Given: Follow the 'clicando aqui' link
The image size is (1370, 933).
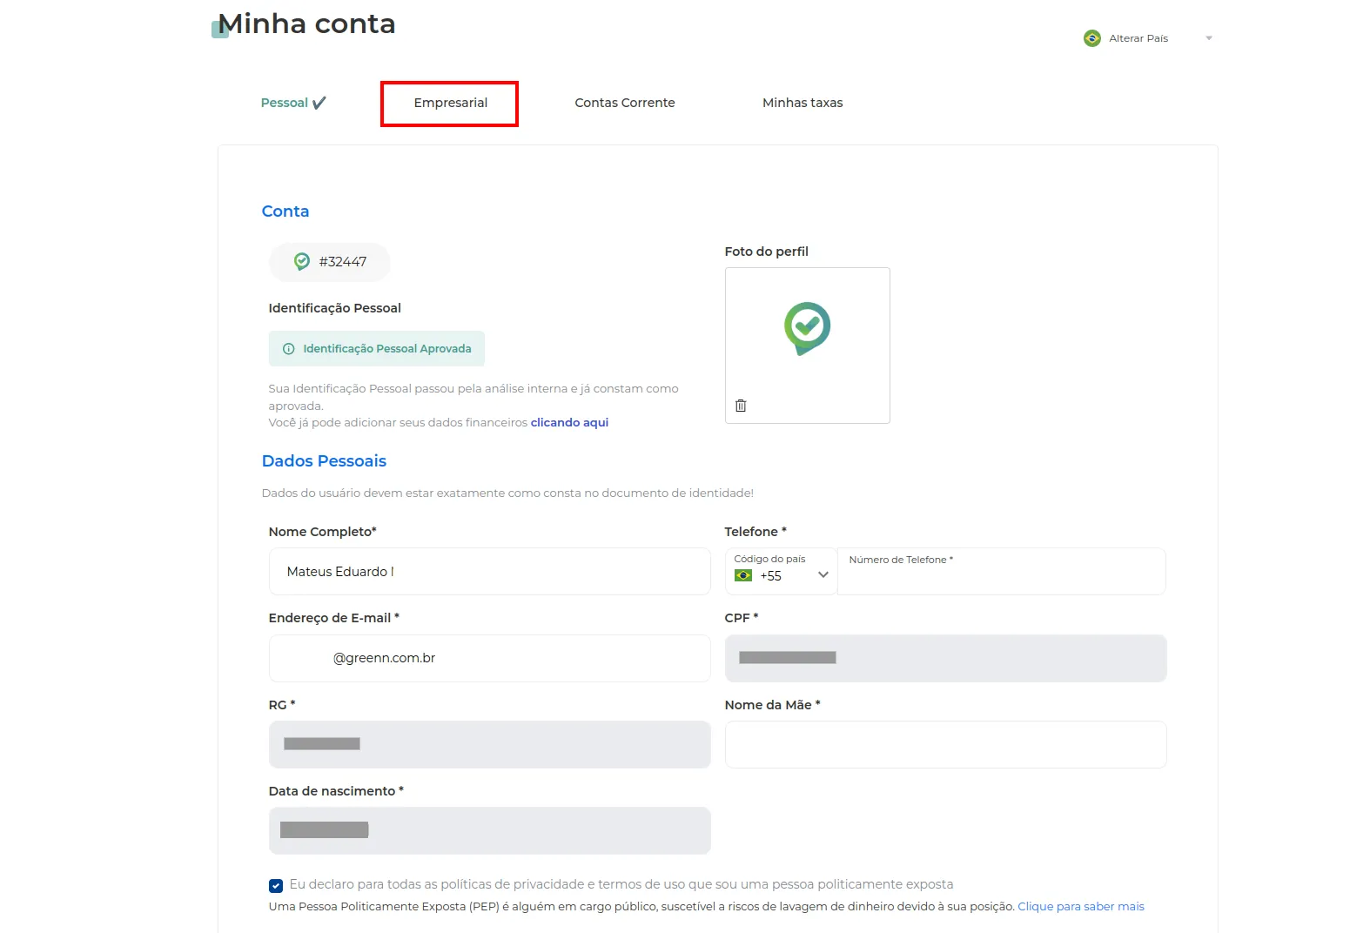Looking at the screenshot, I should [x=569, y=422].
